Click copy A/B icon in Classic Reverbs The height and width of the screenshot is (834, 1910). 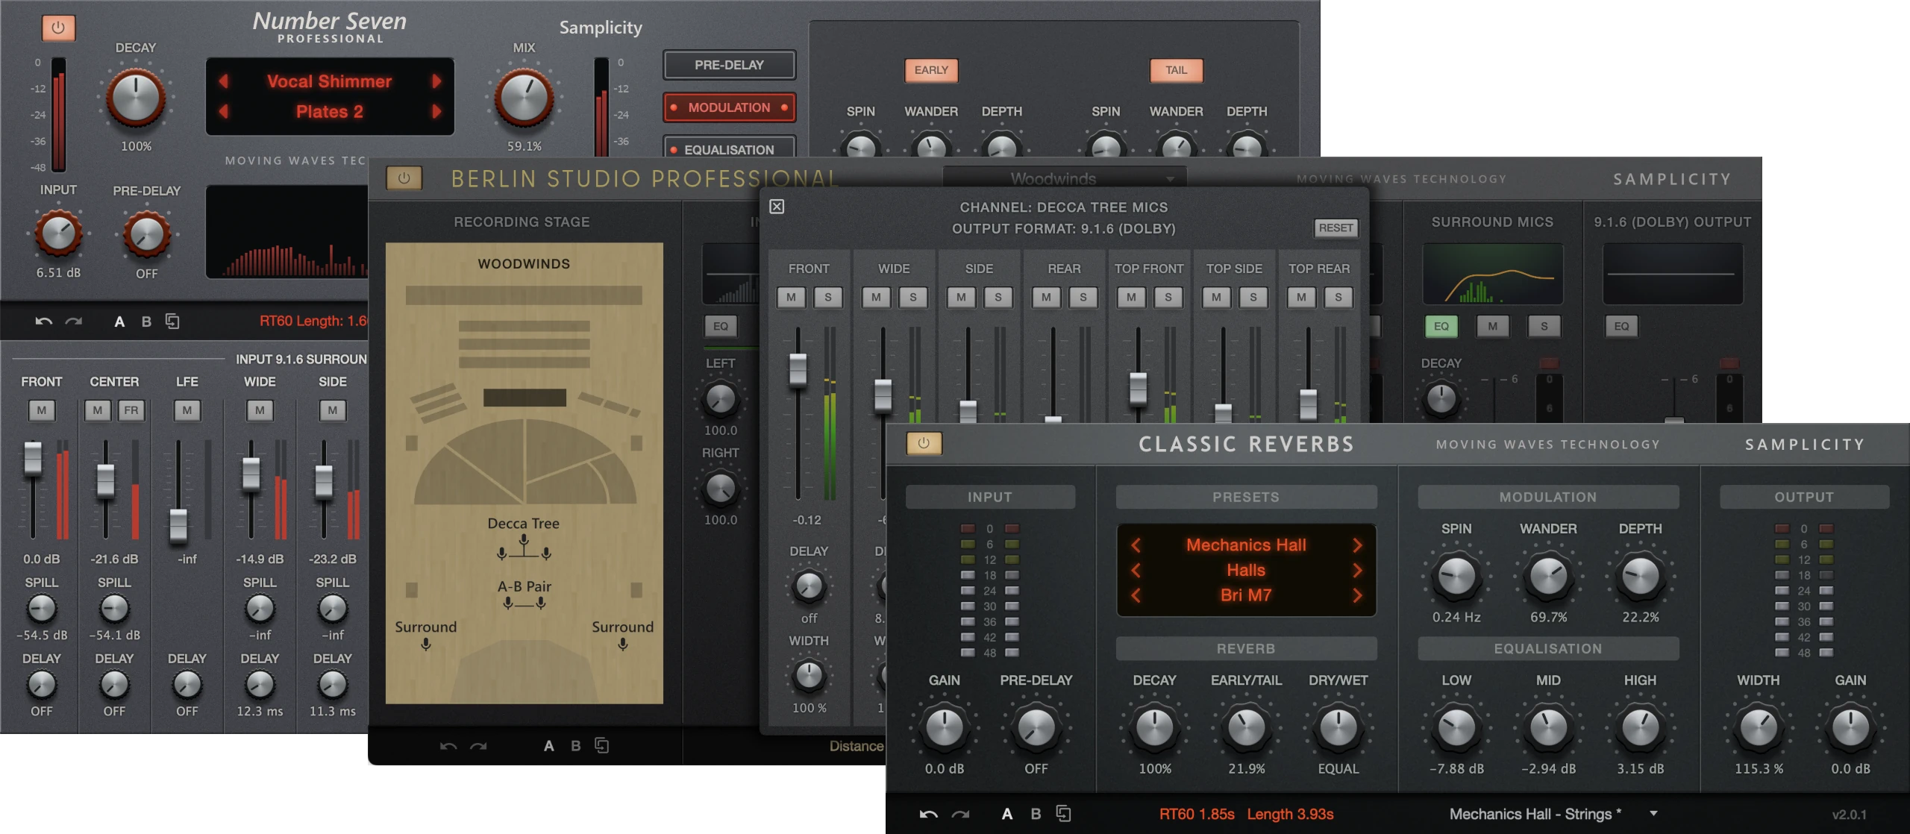pos(1064,814)
